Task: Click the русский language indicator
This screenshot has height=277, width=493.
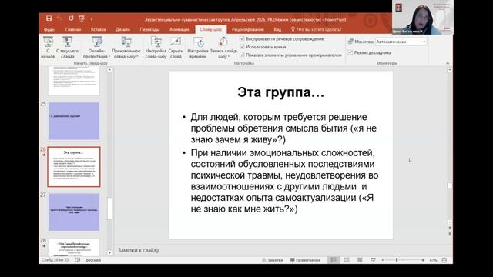Action: tap(93, 260)
